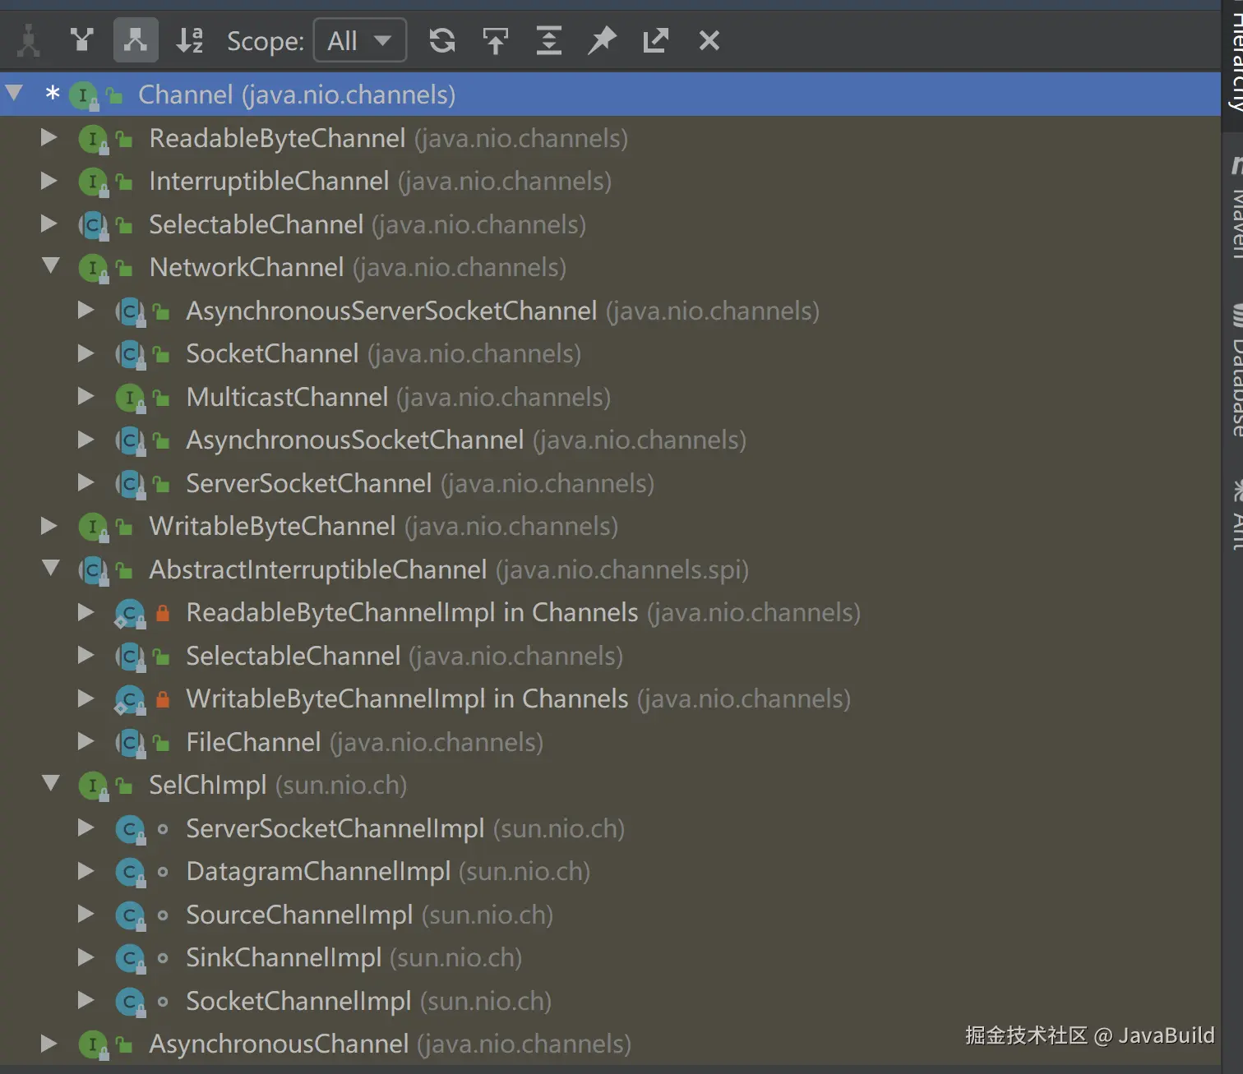Screen dimensions: 1243x1074
Task: Open the Database side tool tab
Action: pos(1232,371)
